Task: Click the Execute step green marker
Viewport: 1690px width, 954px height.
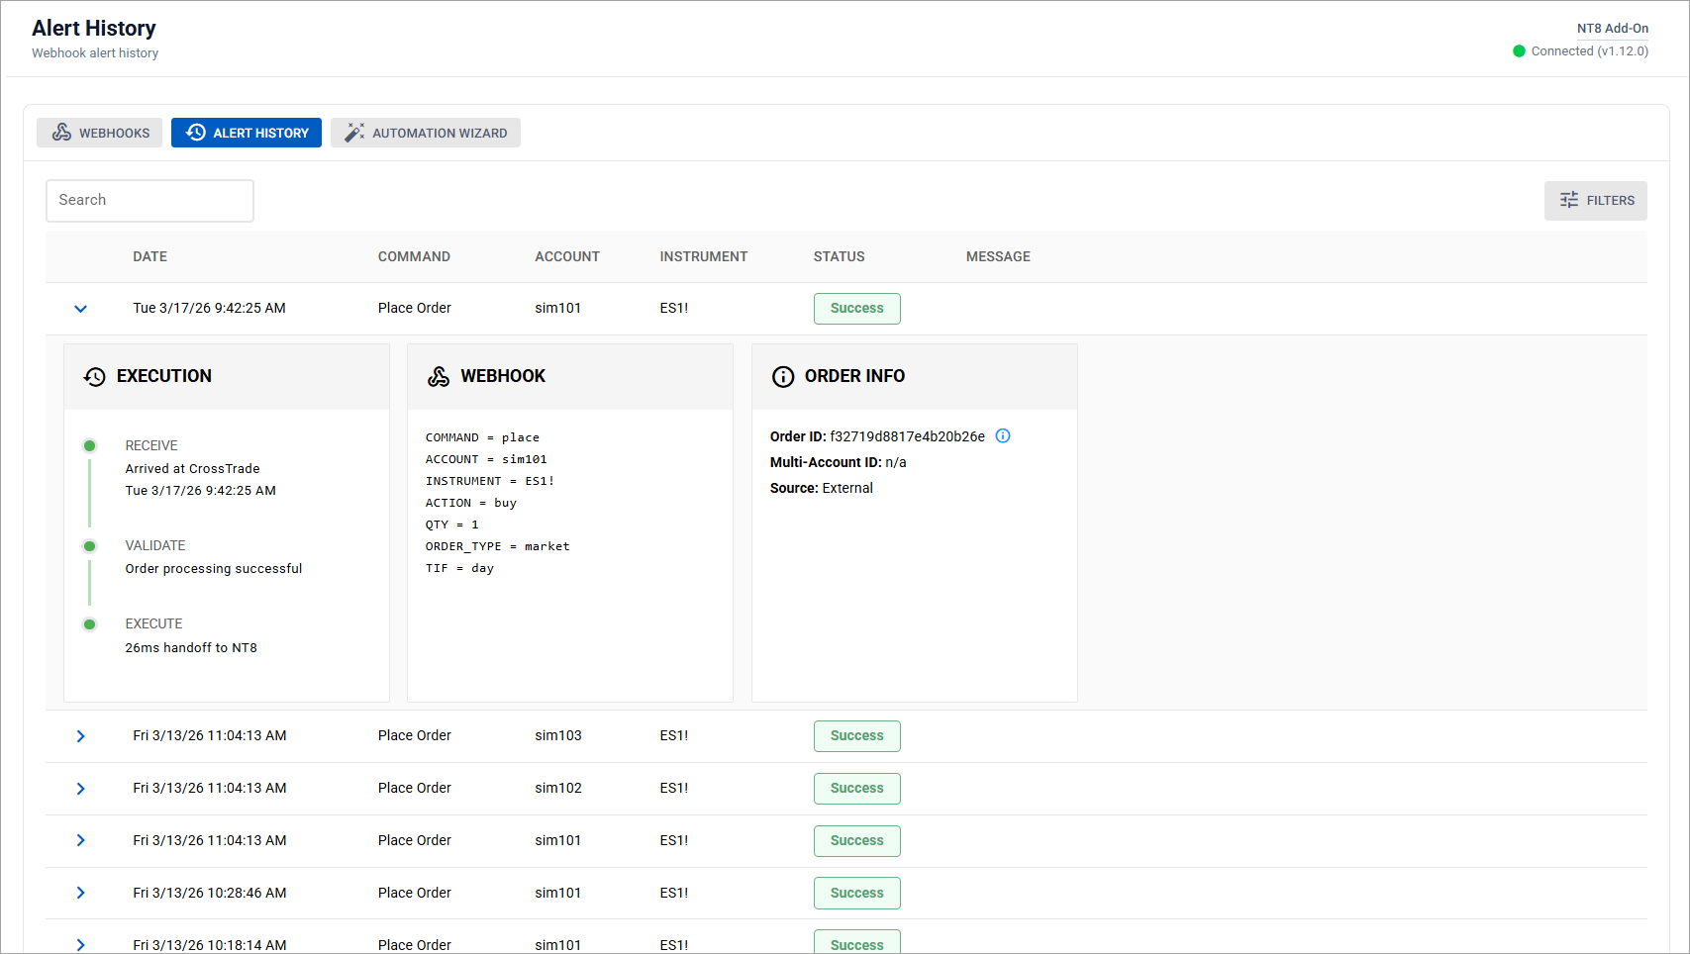Action: (x=90, y=624)
